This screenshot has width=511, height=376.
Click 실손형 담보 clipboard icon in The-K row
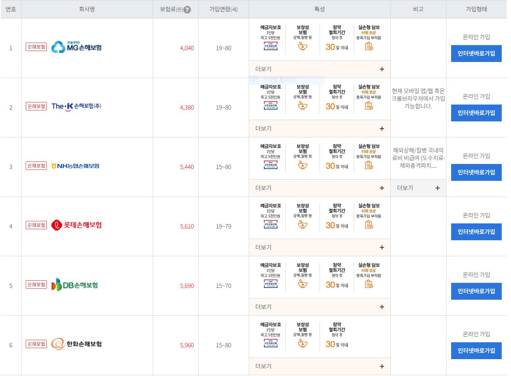(369, 105)
